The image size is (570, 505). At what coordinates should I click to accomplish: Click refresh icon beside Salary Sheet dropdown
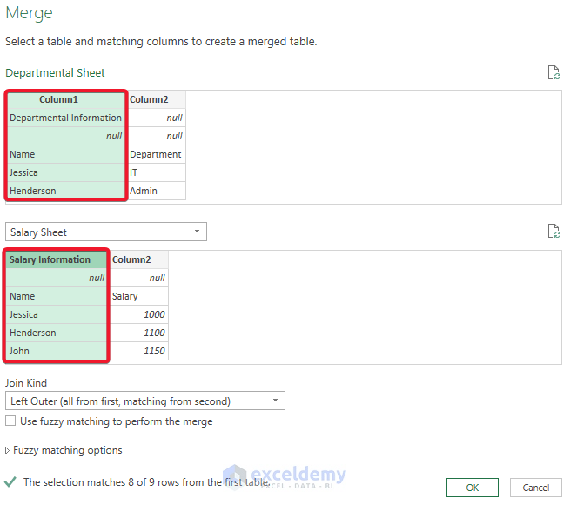click(553, 232)
